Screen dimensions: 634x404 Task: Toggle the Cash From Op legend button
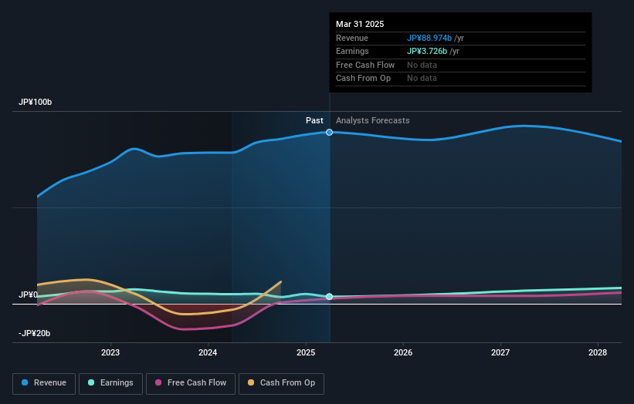[x=281, y=383]
